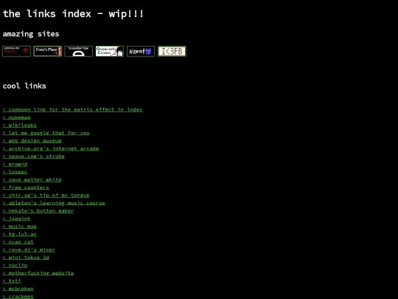Open hekate's button maker link
This screenshot has height=299, width=398.
[38, 210]
